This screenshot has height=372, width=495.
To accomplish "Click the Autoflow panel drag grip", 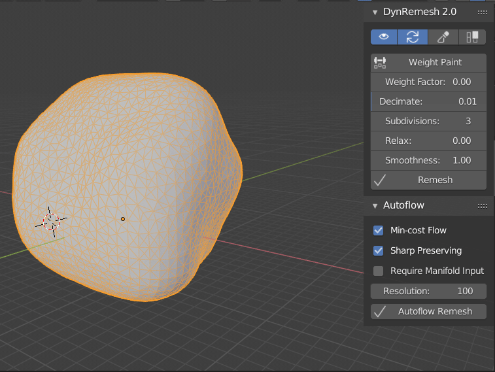I will [483, 207].
